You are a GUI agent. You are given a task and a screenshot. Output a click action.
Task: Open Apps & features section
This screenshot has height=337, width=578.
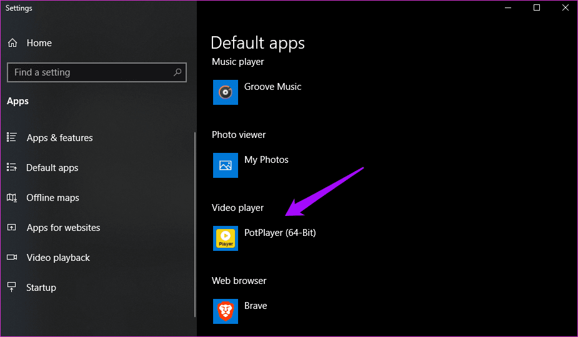click(x=60, y=138)
